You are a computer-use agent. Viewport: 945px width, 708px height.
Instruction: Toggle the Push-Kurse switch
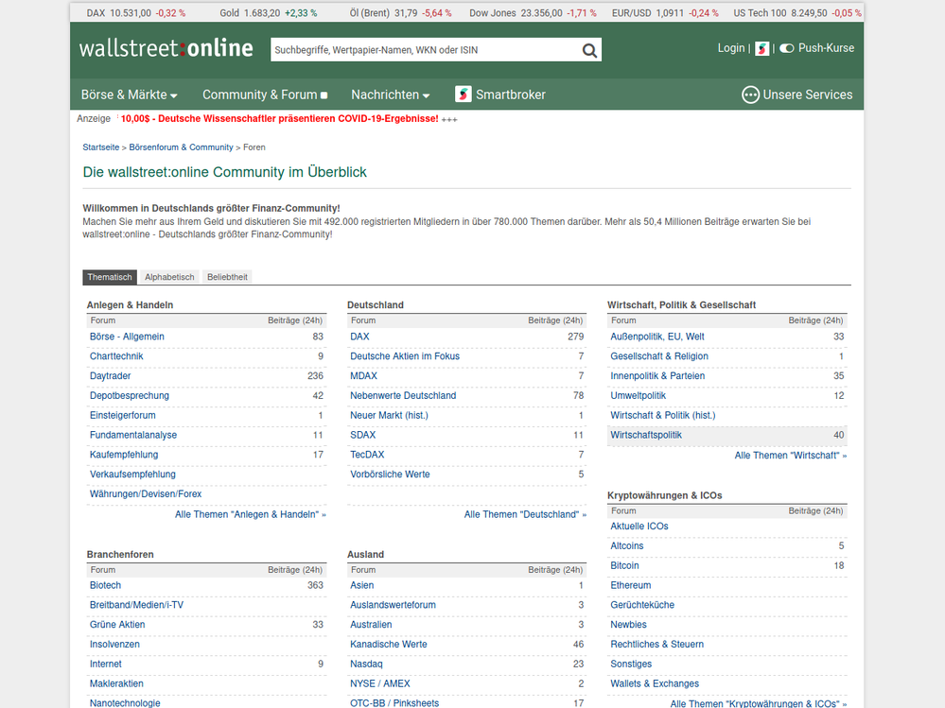pyautogui.click(x=786, y=48)
